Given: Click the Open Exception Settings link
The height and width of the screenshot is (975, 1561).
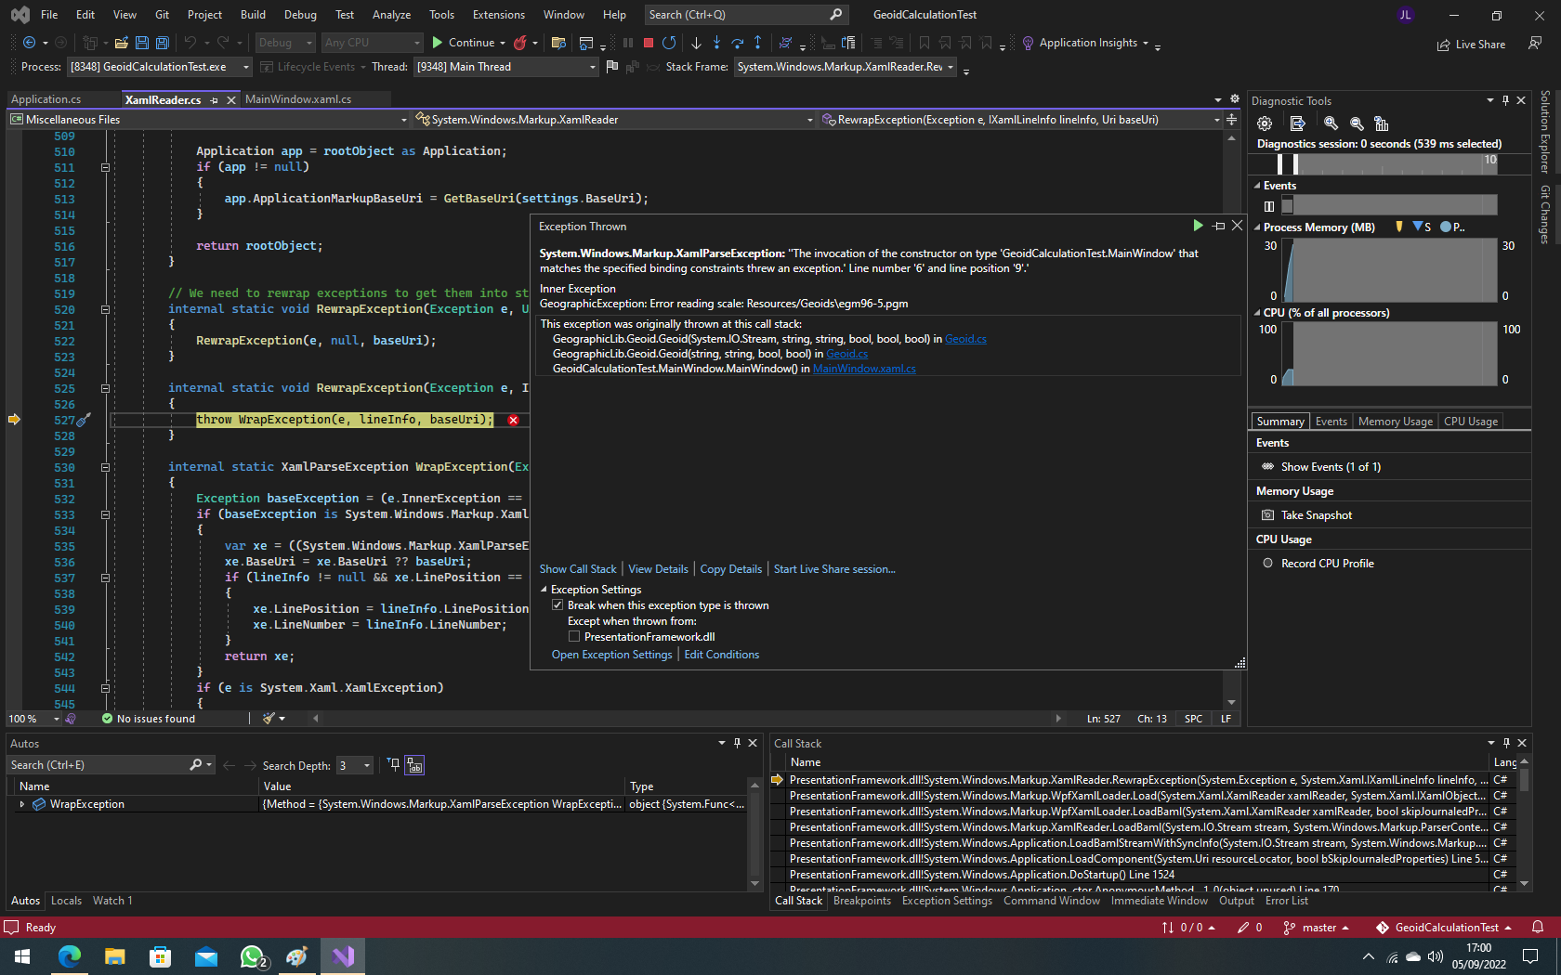Looking at the screenshot, I should (x=611, y=655).
